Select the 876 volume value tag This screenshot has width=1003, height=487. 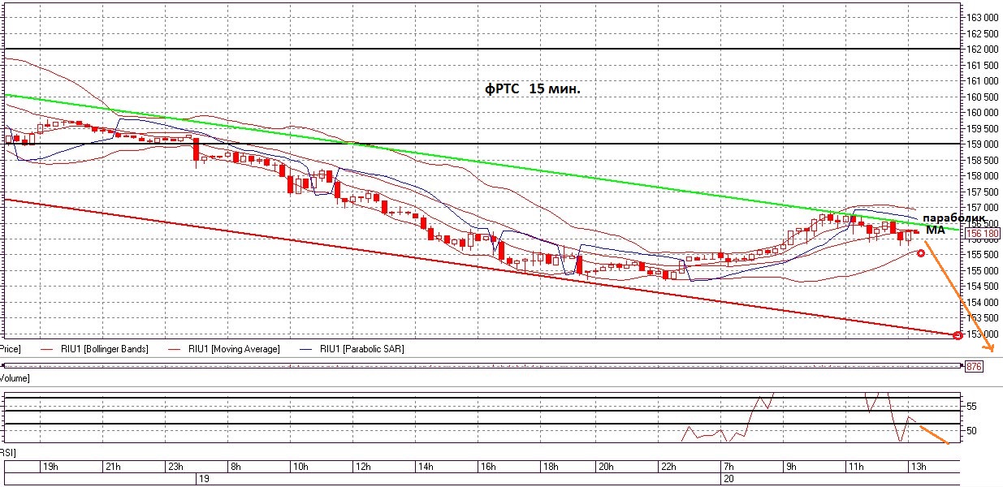pyautogui.click(x=975, y=367)
